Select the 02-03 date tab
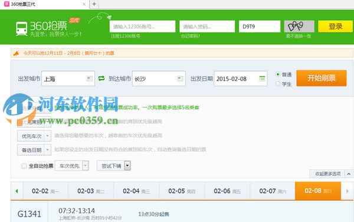Screen dimensions: 354x222 tap(91, 191)
